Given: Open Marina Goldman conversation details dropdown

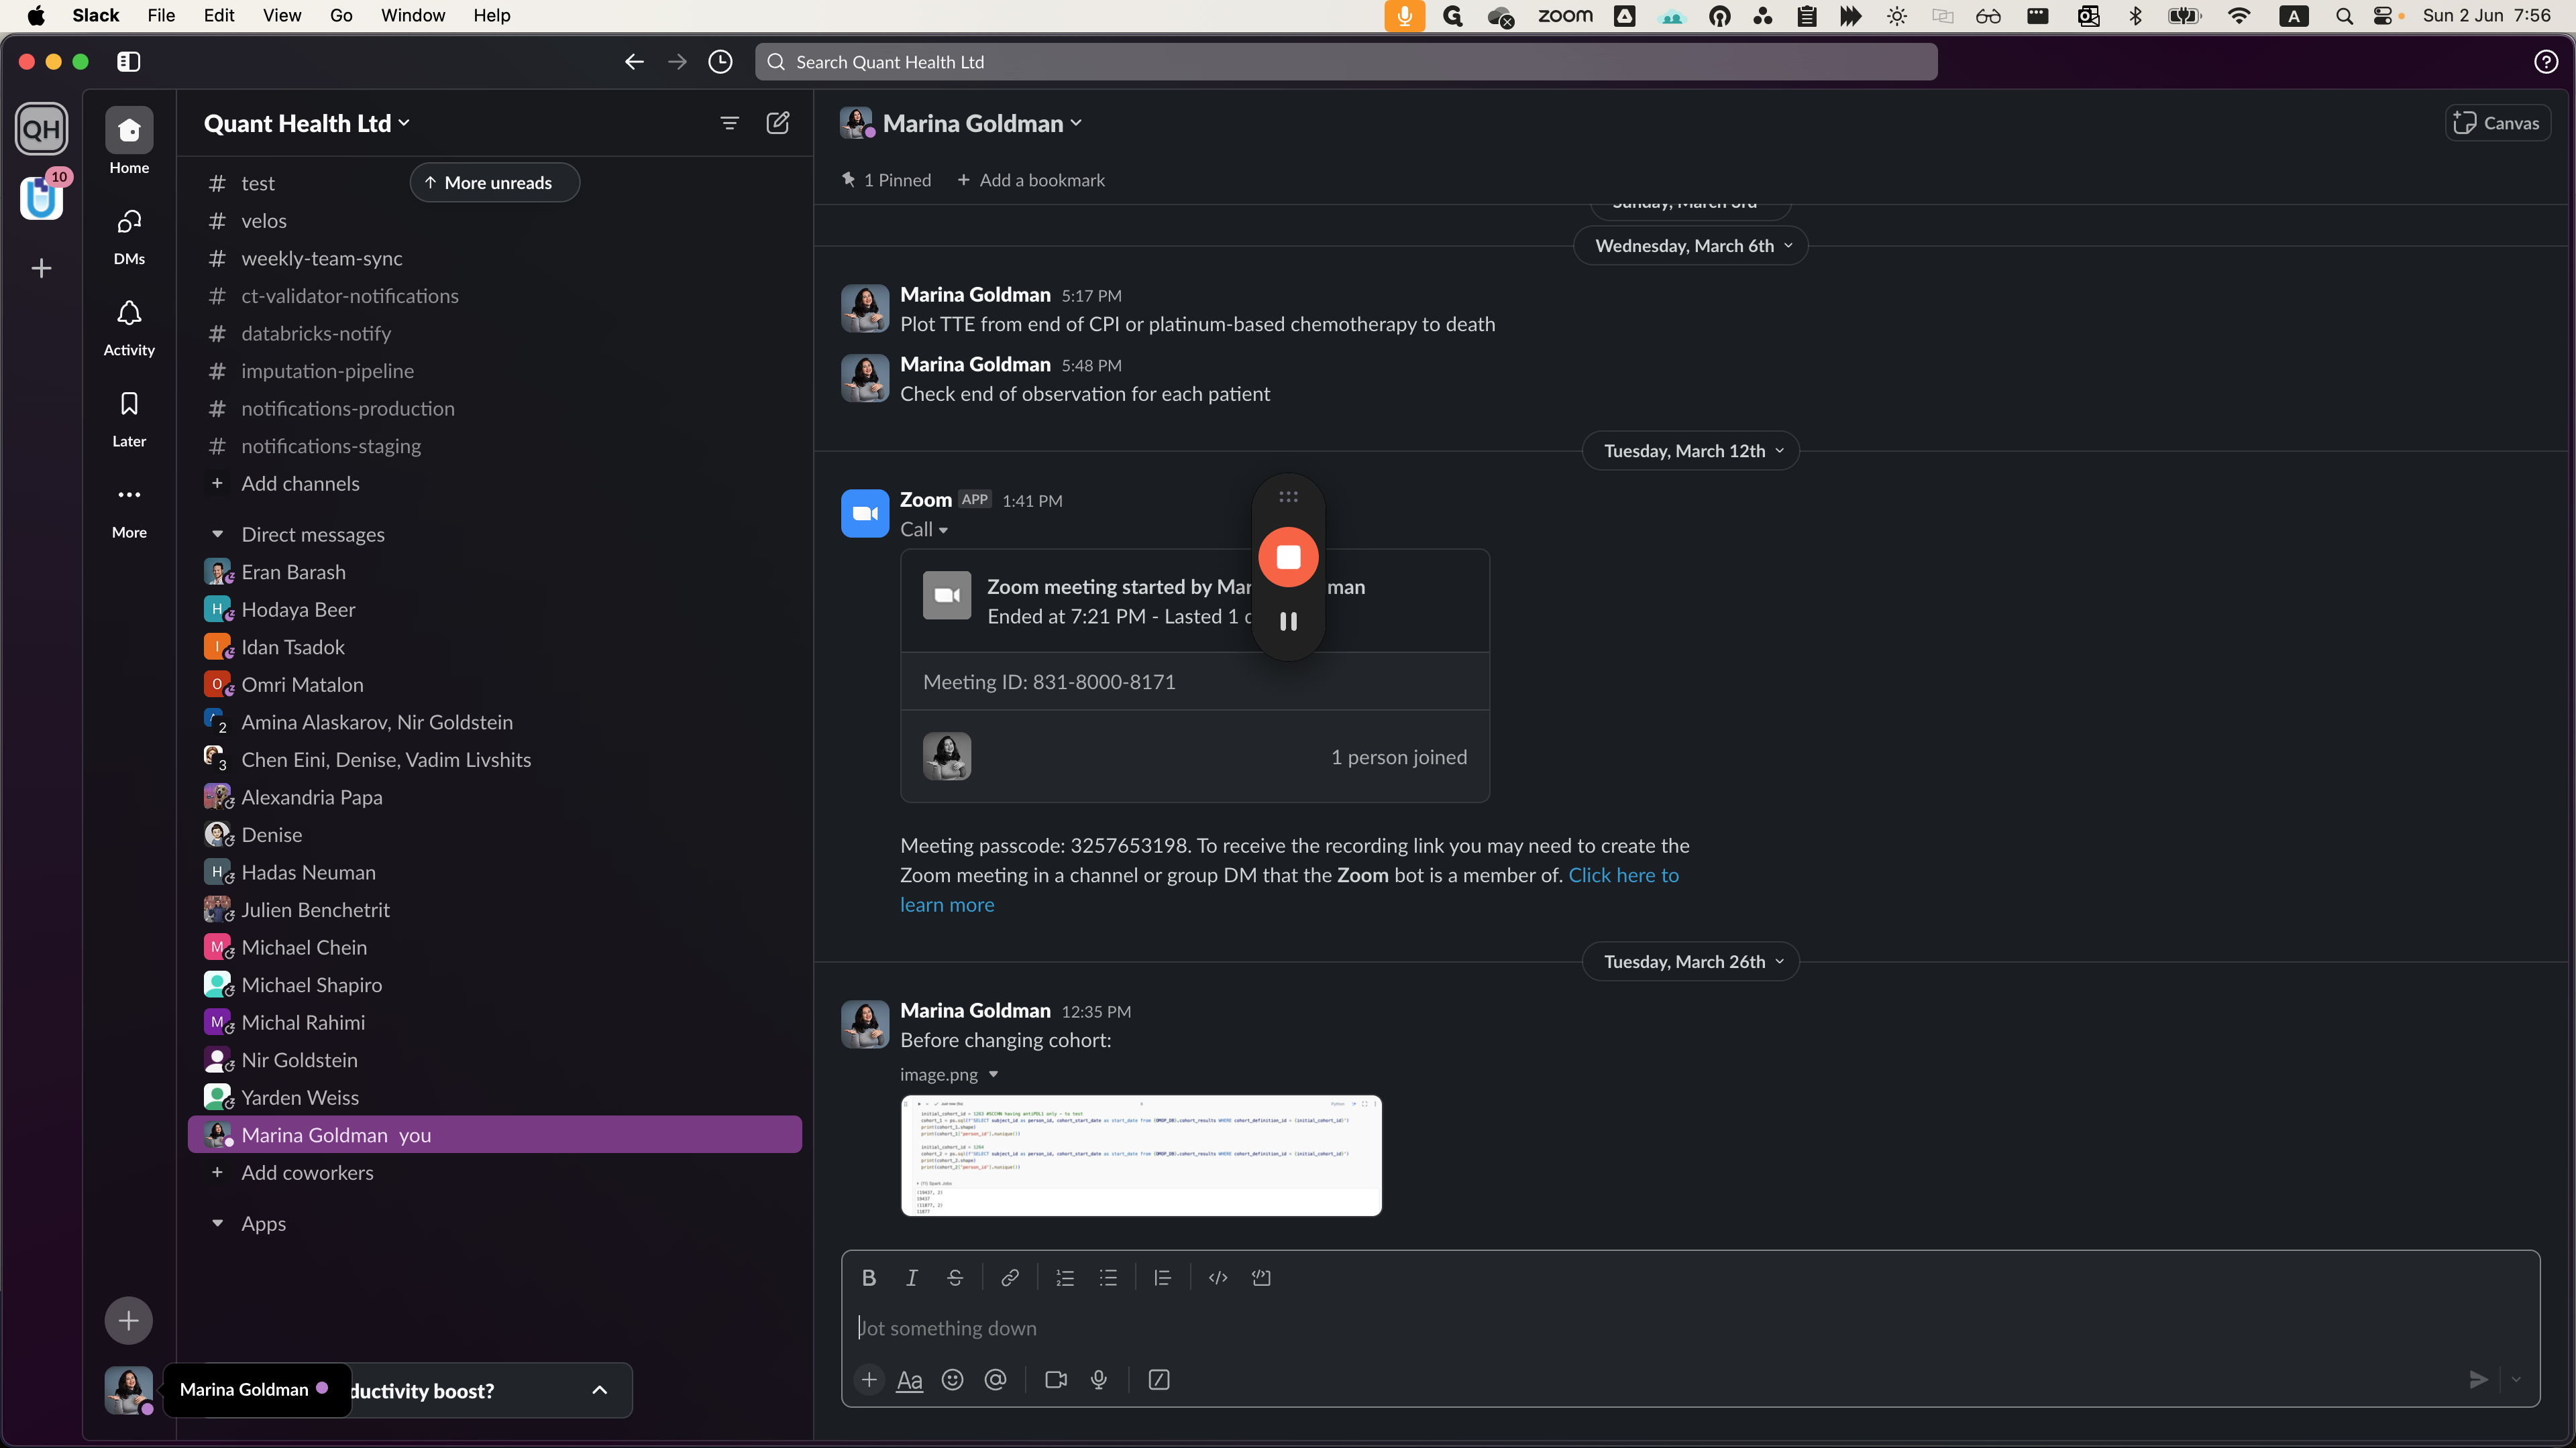Looking at the screenshot, I should 981,123.
